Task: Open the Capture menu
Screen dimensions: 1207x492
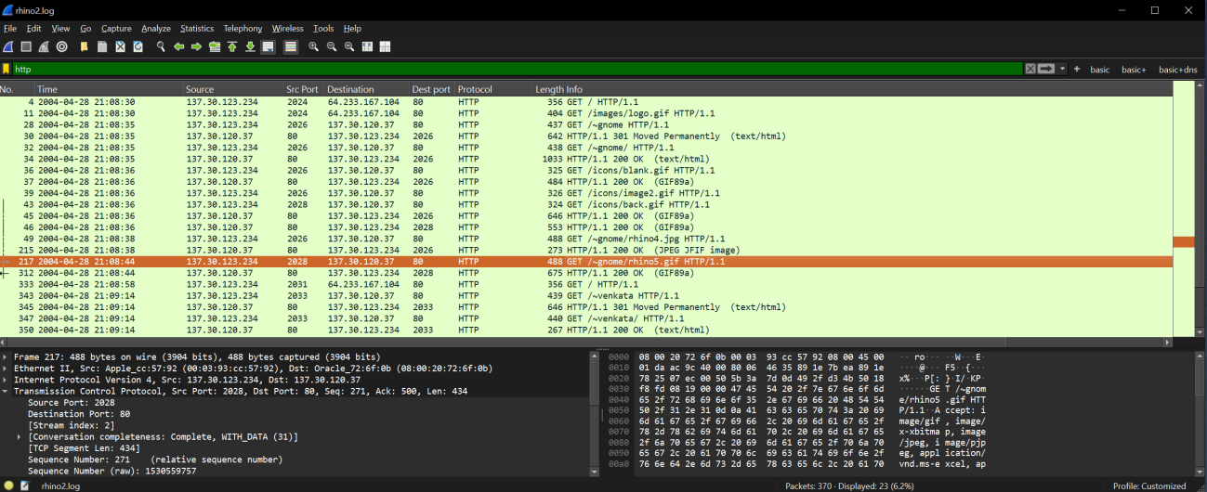Action: click(116, 29)
